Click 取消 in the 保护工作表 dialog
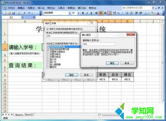The image size is (166, 121). coord(86,75)
